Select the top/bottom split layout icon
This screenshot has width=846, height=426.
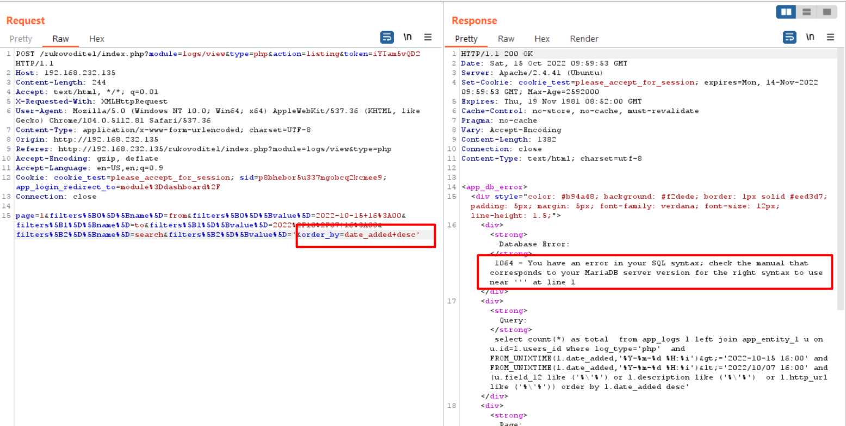tap(807, 11)
